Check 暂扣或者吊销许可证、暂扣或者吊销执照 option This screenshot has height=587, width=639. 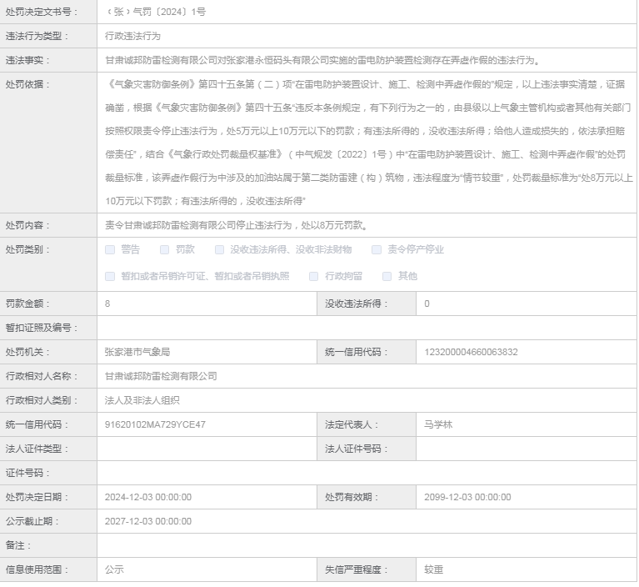(x=110, y=276)
